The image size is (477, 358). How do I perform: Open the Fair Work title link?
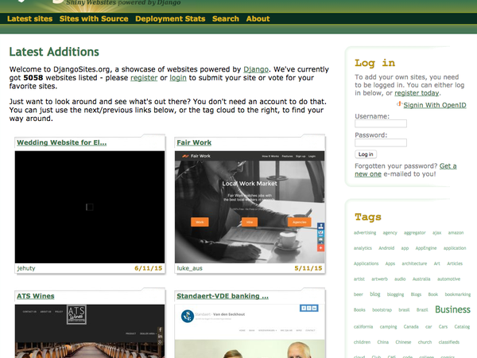[194, 142]
